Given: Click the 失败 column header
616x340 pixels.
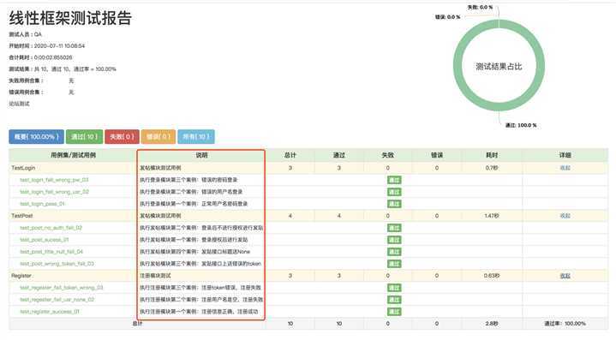Looking at the screenshot, I should [388, 155].
